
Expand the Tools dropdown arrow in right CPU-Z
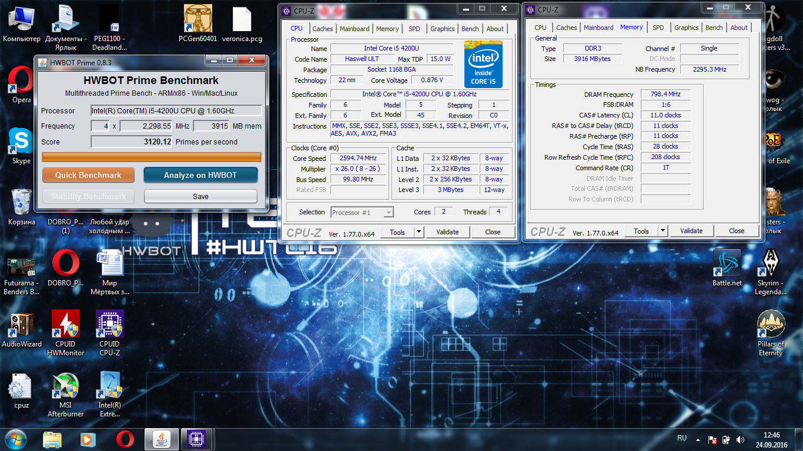point(663,231)
